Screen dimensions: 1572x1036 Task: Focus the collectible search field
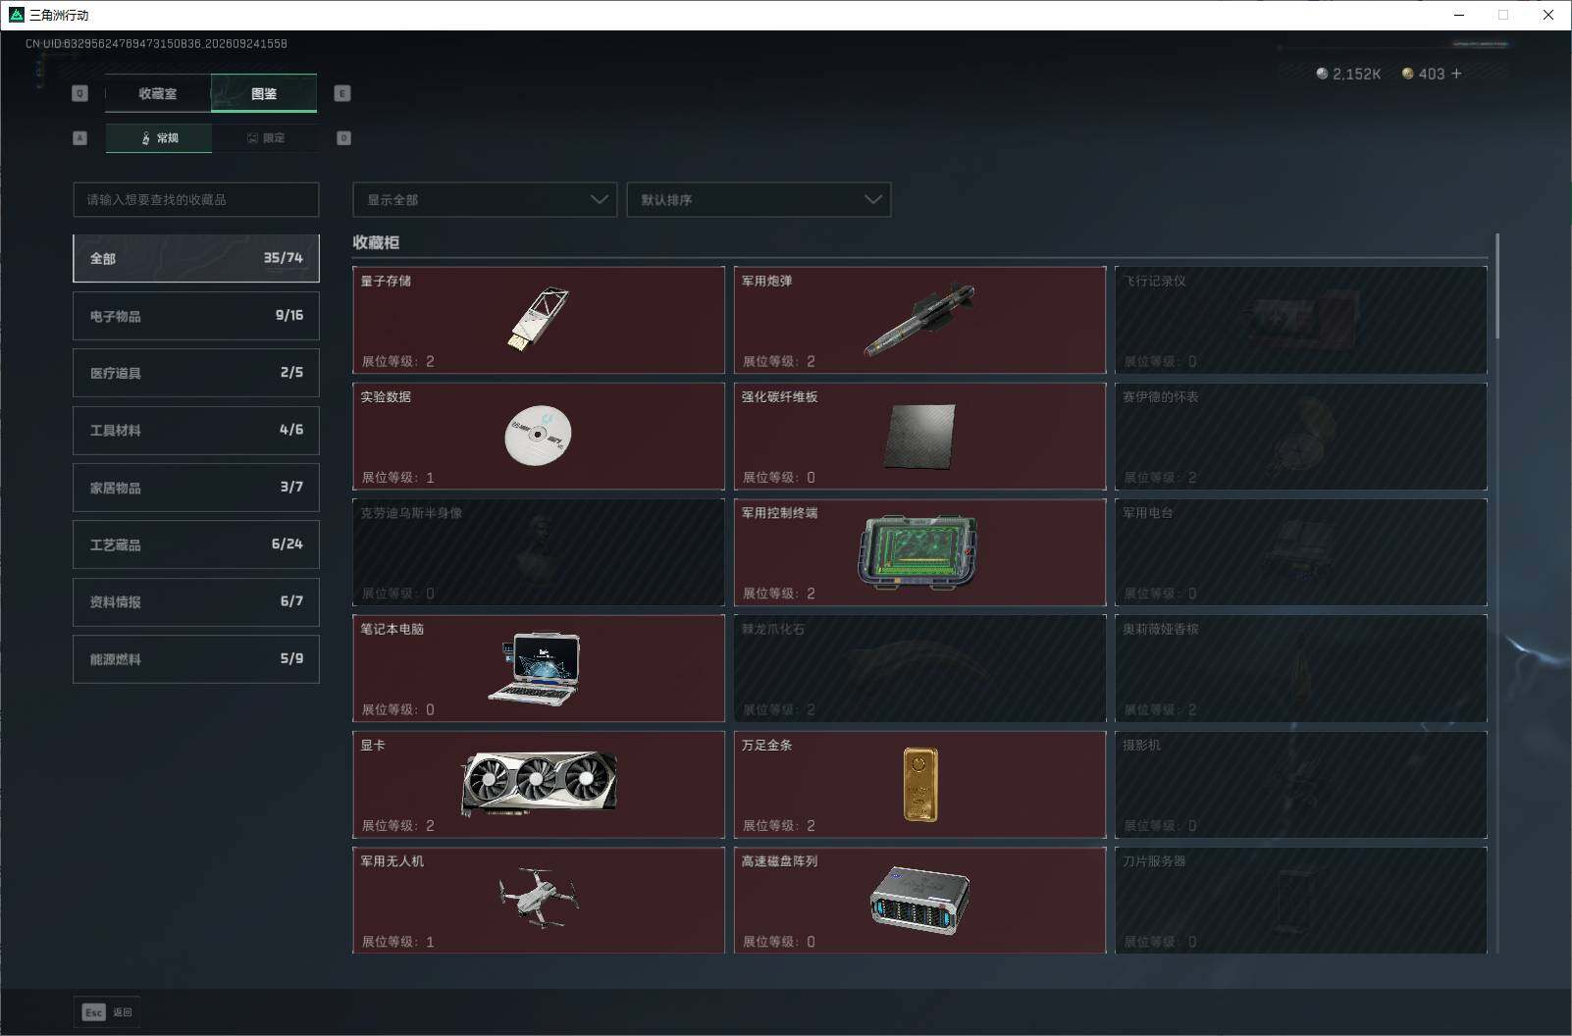(x=196, y=199)
